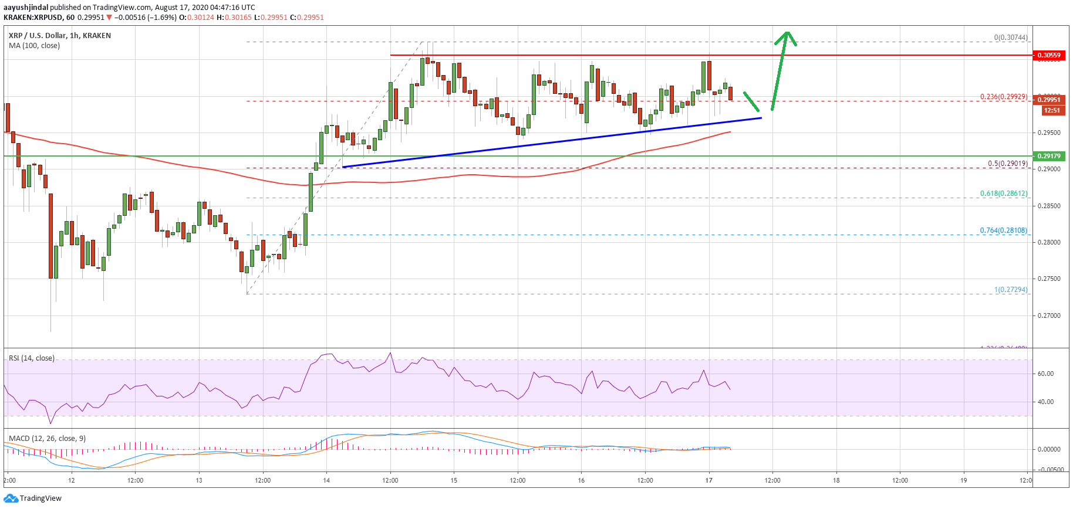Click the 0.27500 price axis label
Screen dimensions: 1073x509
point(1049,279)
